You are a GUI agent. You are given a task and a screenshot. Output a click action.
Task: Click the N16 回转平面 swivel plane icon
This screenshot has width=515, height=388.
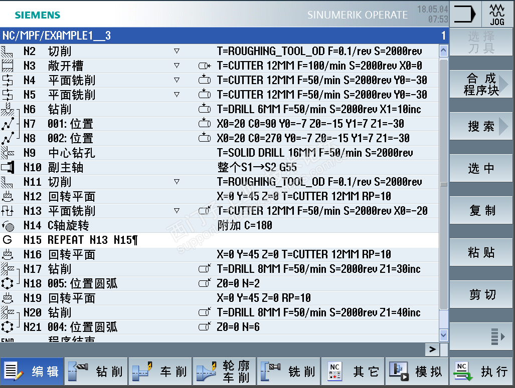click(x=7, y=254)
